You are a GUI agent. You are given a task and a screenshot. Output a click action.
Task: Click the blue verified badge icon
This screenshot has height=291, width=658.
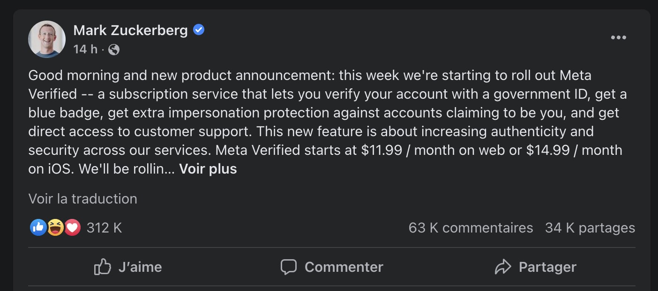point(199,30)
